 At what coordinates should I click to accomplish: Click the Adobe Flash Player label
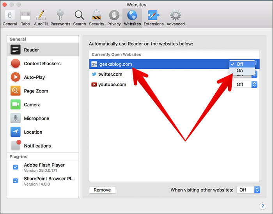point(44,165)
